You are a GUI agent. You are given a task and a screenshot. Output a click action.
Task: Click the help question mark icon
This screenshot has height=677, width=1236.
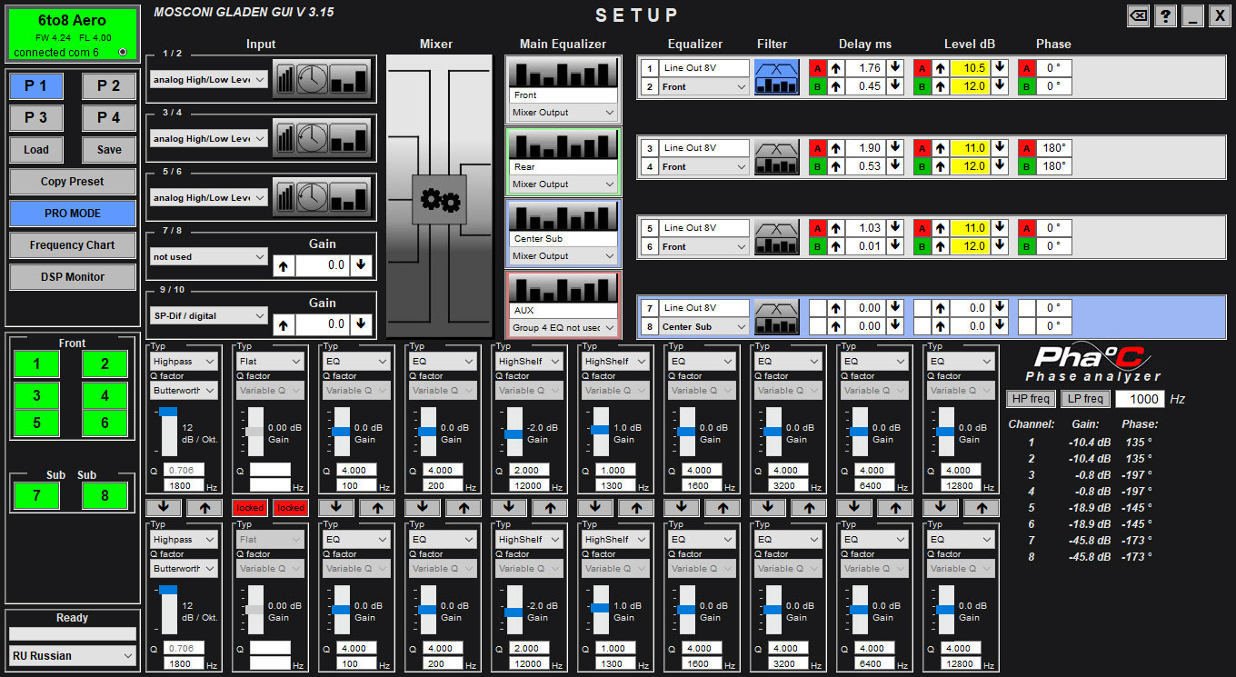pyautogui.click(x=1165, y=15)
